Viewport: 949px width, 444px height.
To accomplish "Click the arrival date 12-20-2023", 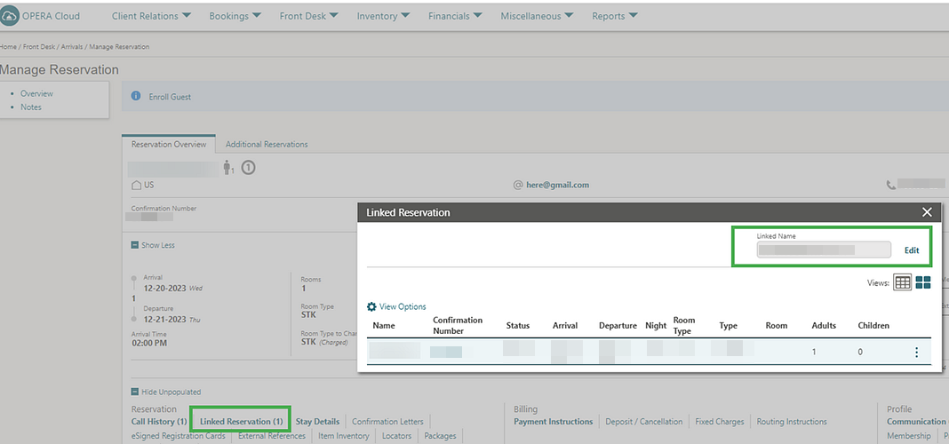I will pyautogui.click(x=165, y=288).
